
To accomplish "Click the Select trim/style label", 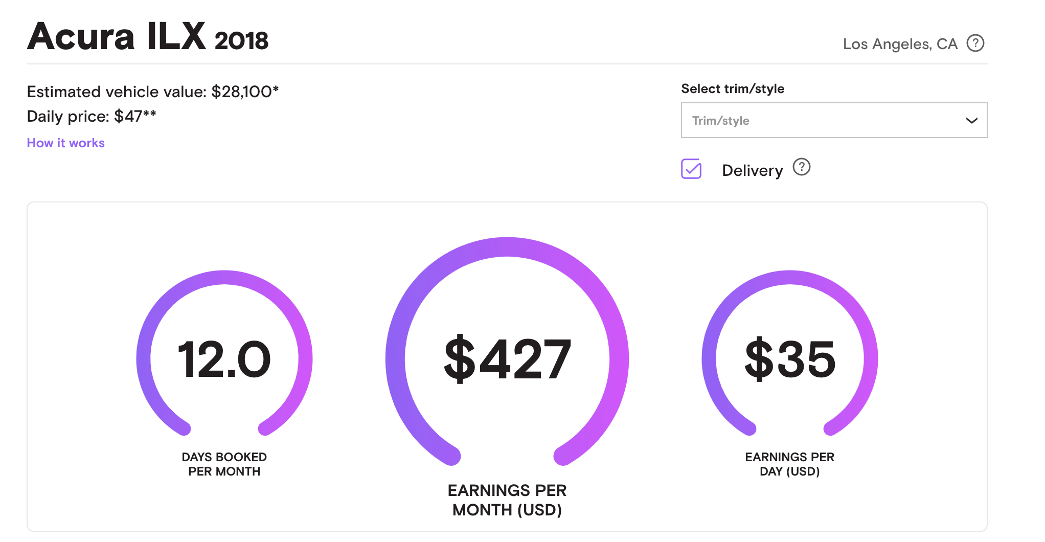I will pos(733,89).
